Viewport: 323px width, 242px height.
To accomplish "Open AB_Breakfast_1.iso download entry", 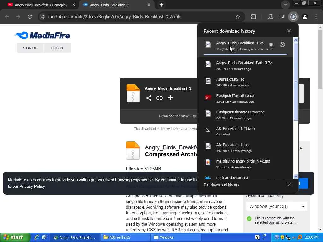I will (245, 147).
